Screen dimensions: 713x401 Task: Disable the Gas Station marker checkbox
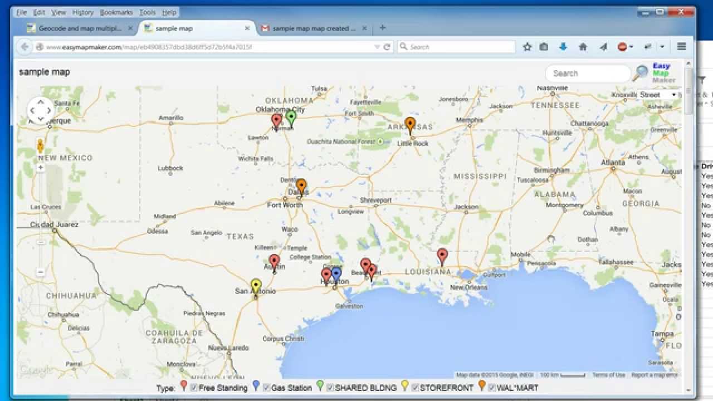[265, 387]
